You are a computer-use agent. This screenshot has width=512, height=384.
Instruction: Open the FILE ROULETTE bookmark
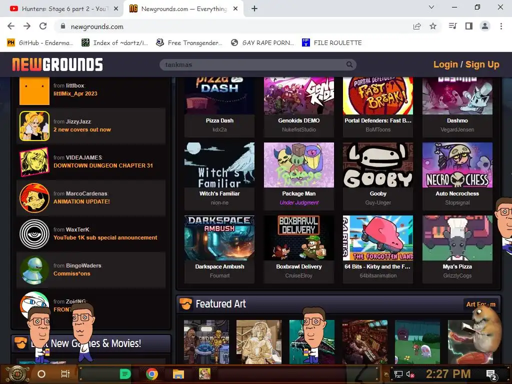coord(332,43)
